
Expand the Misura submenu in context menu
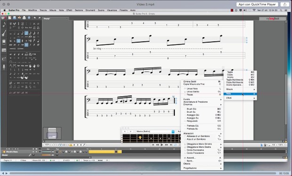point(240,89)
